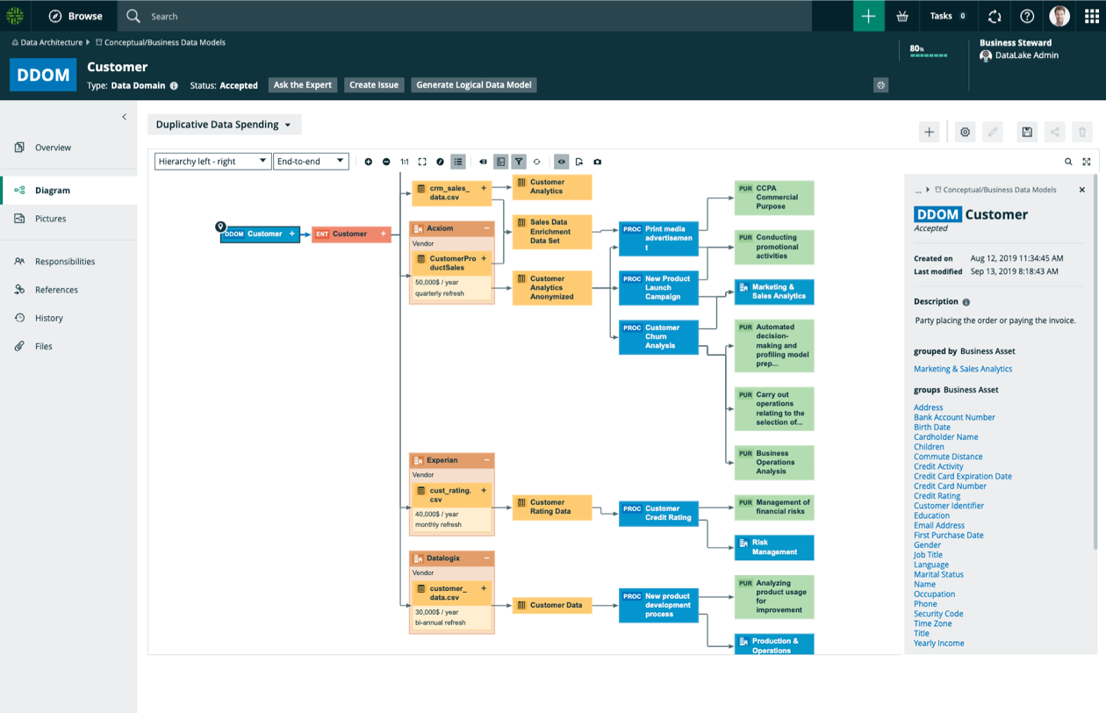Screen dimensions: 1106x713
Task: Click the print icon in header
Action: pyautogui.click(x=880, y=85)
